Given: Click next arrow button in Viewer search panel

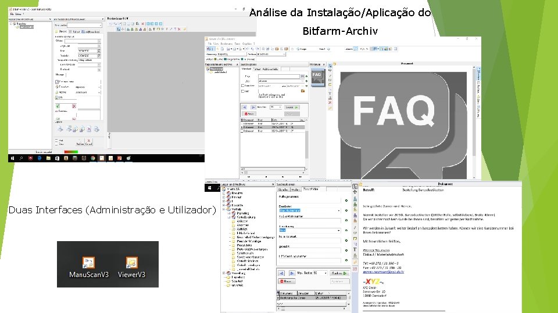Looking at the screenshot, I should tap(253, 107).
